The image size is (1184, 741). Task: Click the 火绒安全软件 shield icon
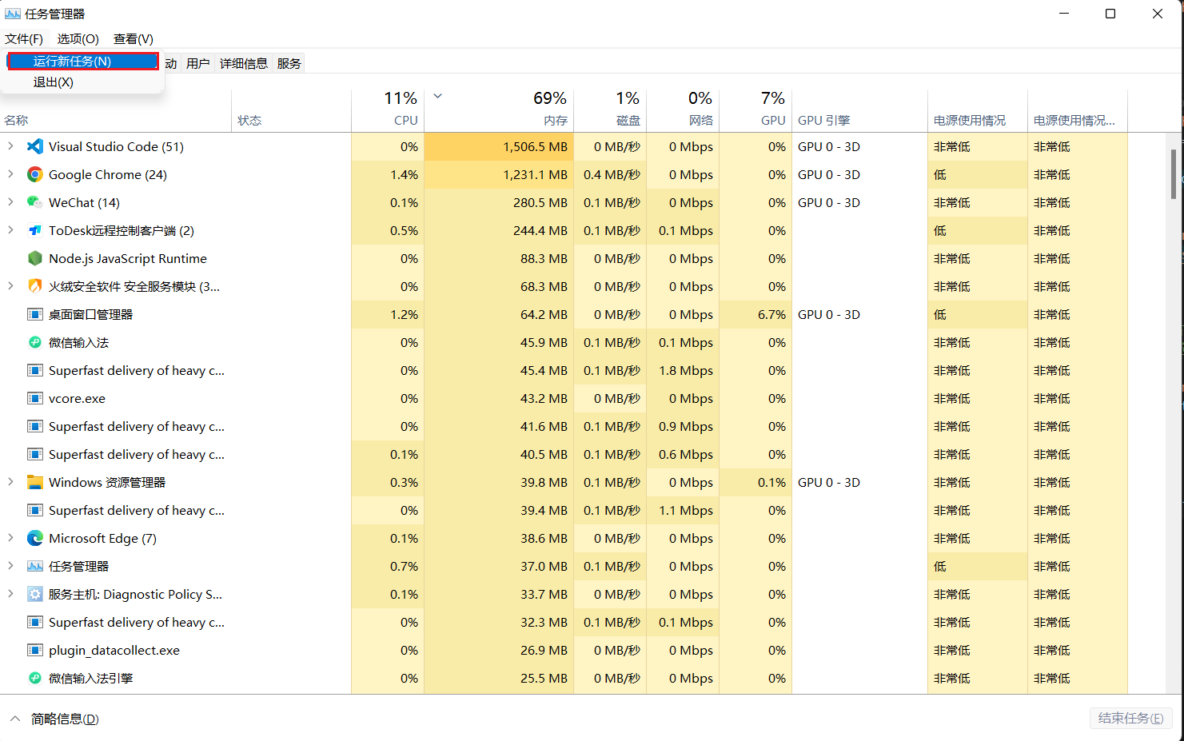point(35,286)
